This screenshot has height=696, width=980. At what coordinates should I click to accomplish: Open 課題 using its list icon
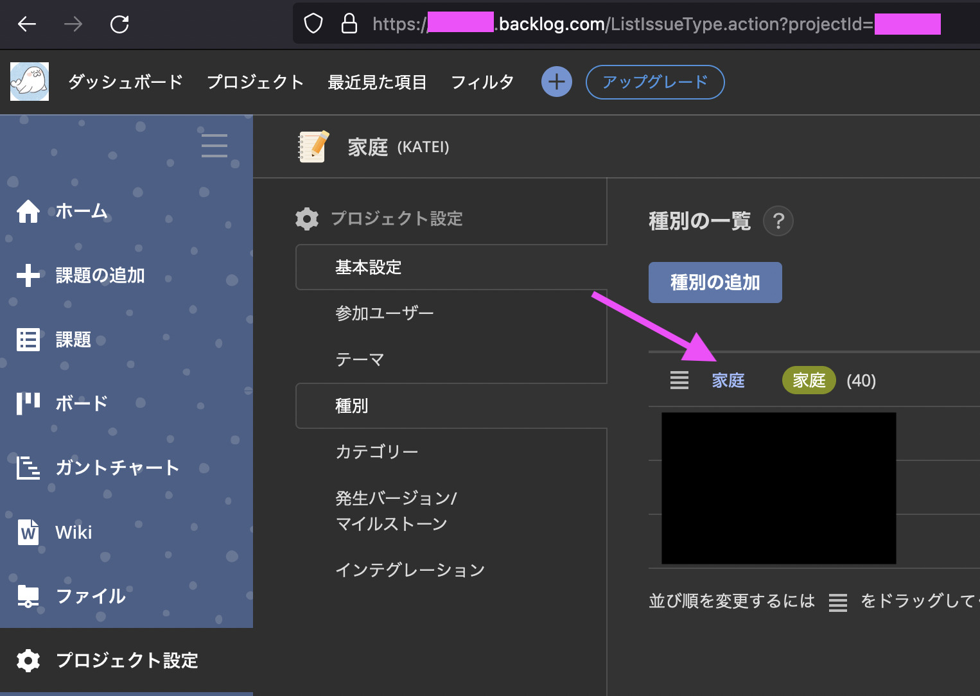pos(28,339)
